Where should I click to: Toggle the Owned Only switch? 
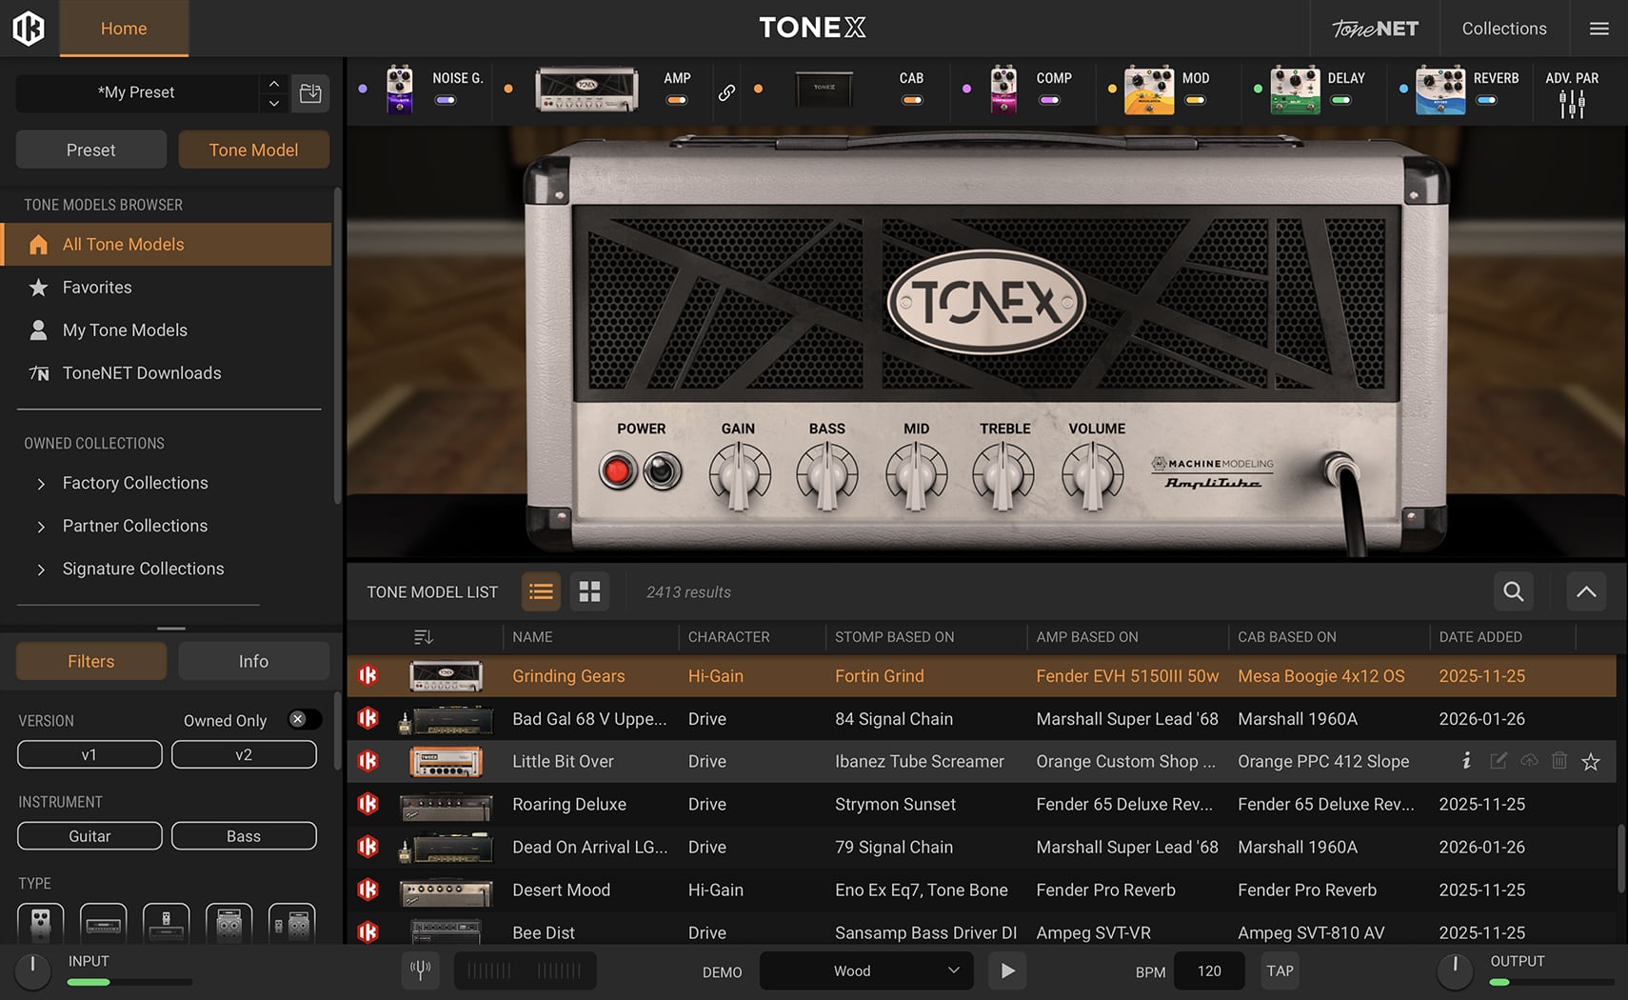pyautogui.click(x=304, y=720)
